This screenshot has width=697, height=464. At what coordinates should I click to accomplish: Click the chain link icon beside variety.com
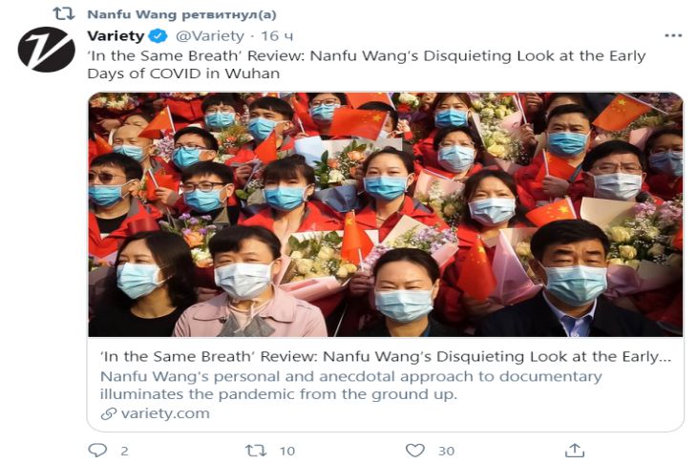coord(108,413)
